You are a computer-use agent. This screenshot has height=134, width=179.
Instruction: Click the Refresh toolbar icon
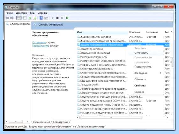[x=30, y=18]
